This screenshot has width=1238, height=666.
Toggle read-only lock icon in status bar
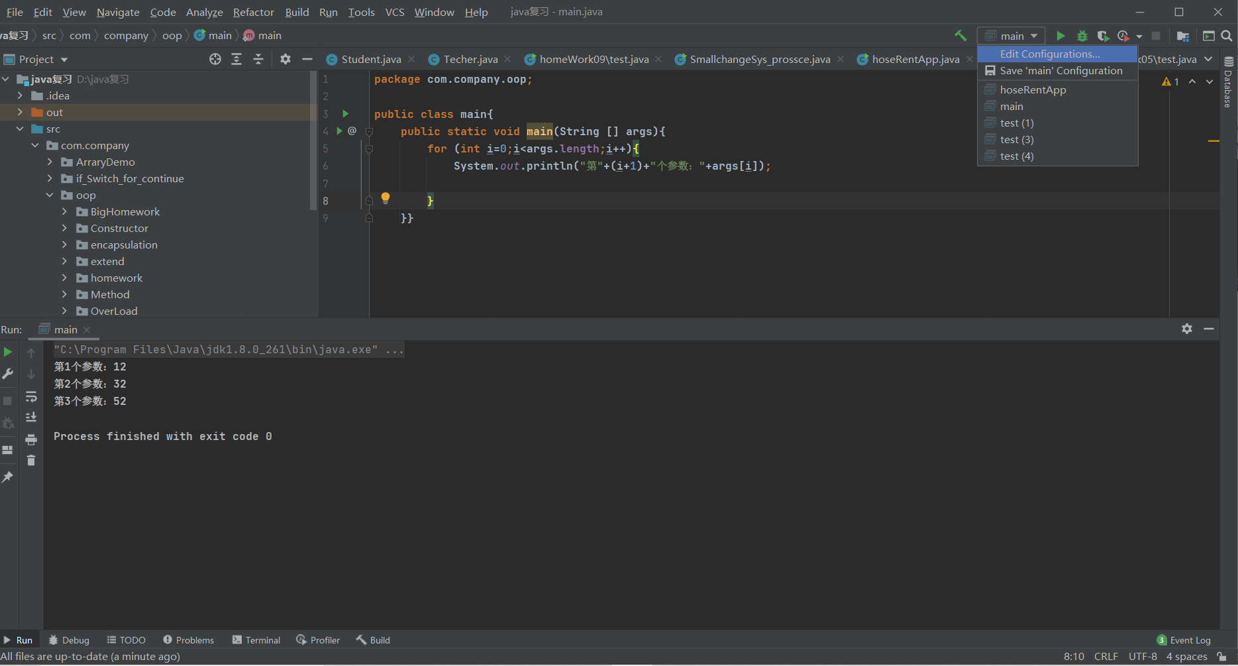(x=1222, y=657)
